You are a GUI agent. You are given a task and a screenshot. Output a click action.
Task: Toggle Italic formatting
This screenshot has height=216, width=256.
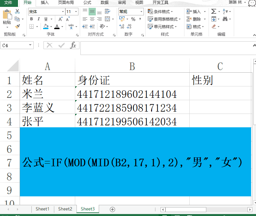(x=39, y=19)
